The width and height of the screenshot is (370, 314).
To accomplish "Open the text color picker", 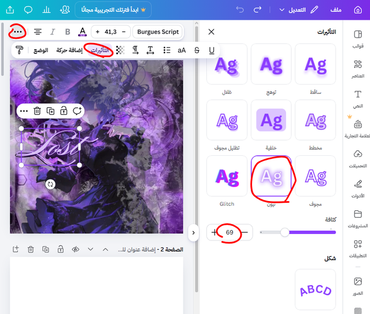I will [82, 32].
